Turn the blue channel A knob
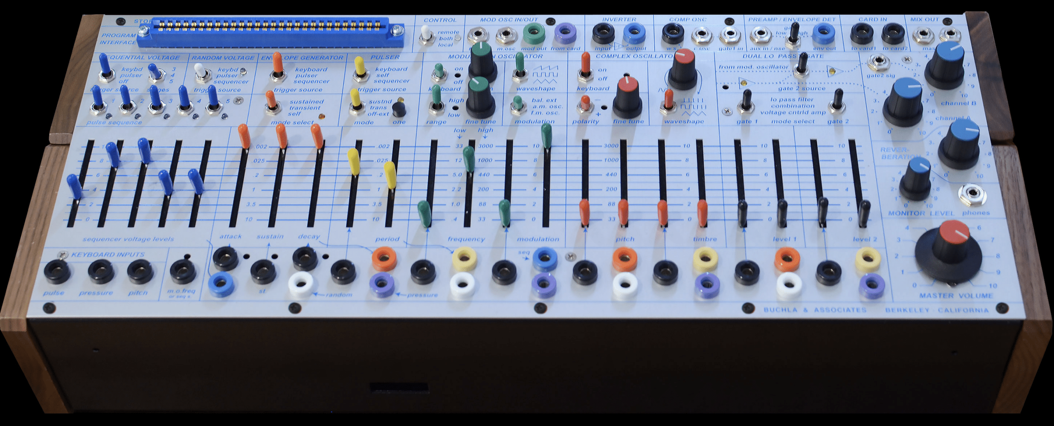1054x426 pixels. tap(905, 102)
